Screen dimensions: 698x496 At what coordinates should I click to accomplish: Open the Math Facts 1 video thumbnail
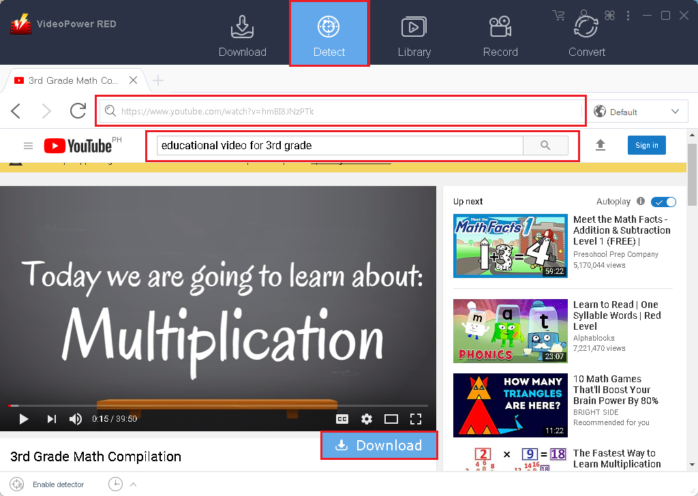[510, 245]
